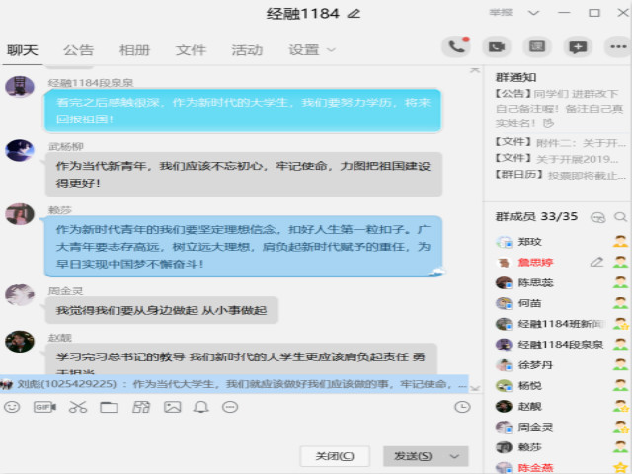This screenshot has width=632, height=474.
Task: Click the 关闭(C) button
Action: click(x=334, y=456)
